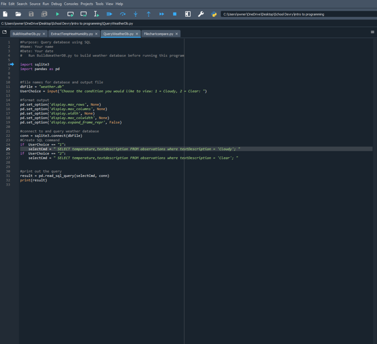Click Run cell and advance icon
The width and height of the screenshot is (377, 344).
[x=84, y=14]
